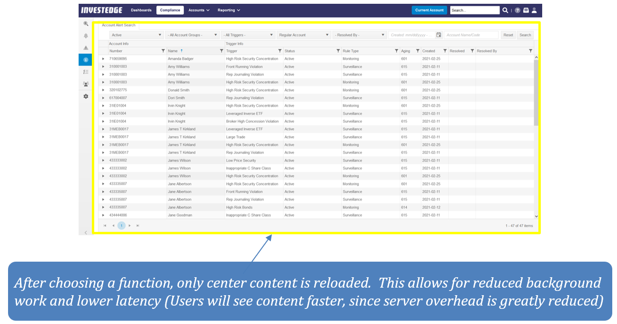Click the Search button in the filter bar

click(525, 35)
